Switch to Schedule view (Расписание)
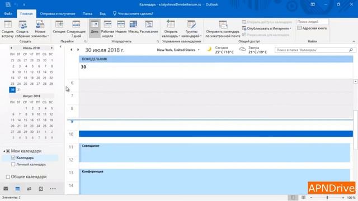The image size is (358, 201). click(149, 27)
